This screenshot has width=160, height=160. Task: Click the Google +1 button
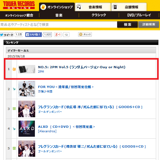[x=58, y=35]
